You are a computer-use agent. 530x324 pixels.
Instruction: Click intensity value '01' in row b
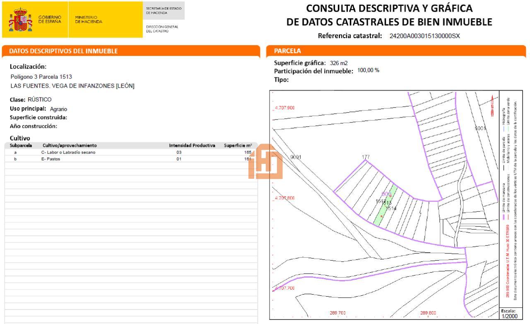point(179,159)
